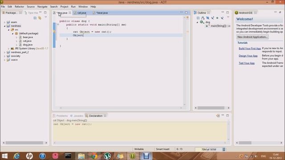Click New Android Application button

tap(252, 37)
